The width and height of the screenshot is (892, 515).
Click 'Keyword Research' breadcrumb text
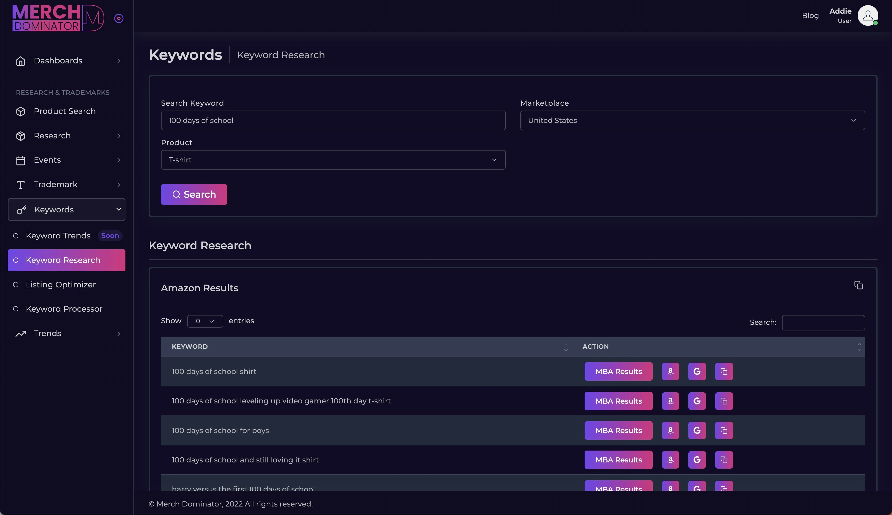[x=281, y=55]
